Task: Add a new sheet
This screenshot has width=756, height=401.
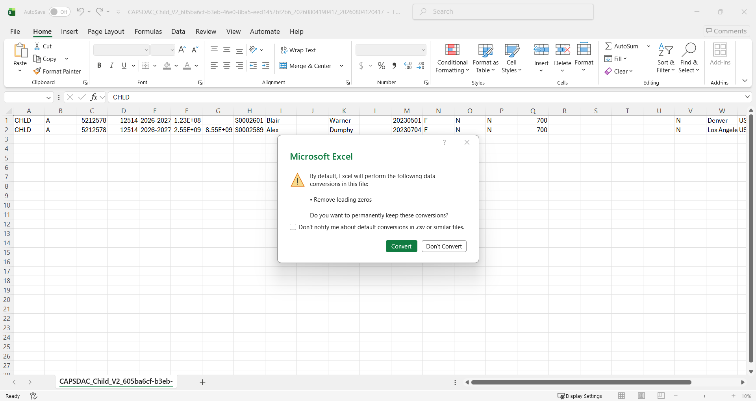Action: (x=202, y=382)
